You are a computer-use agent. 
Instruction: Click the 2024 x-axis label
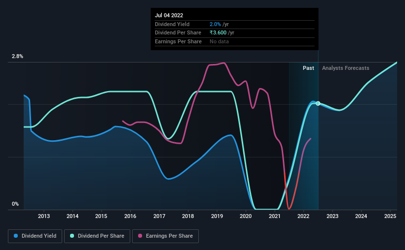tap(361, 216)
